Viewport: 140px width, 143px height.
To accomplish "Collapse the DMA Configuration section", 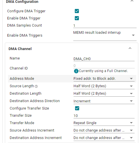I will point(132,1).
